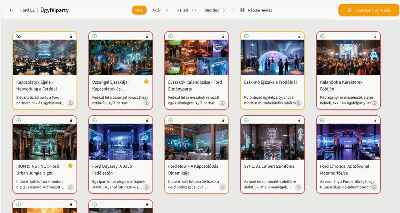Go back using the left arrow icon

click(11, 10)
